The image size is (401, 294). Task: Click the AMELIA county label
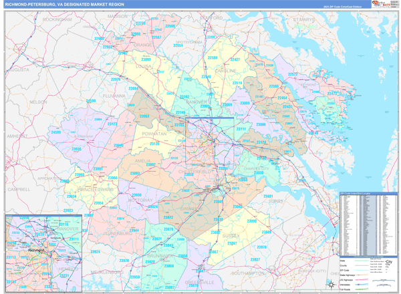tap(143, 161)
